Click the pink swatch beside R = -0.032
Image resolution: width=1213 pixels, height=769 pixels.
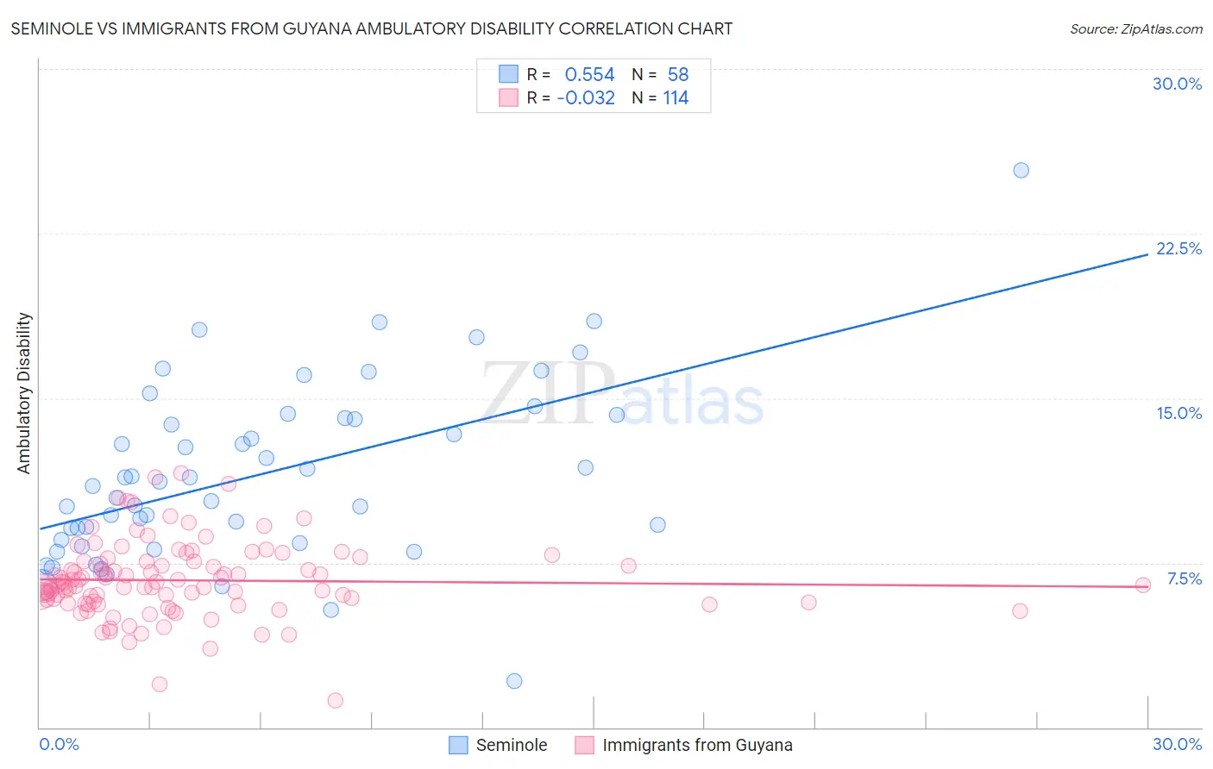pos(509,97)
